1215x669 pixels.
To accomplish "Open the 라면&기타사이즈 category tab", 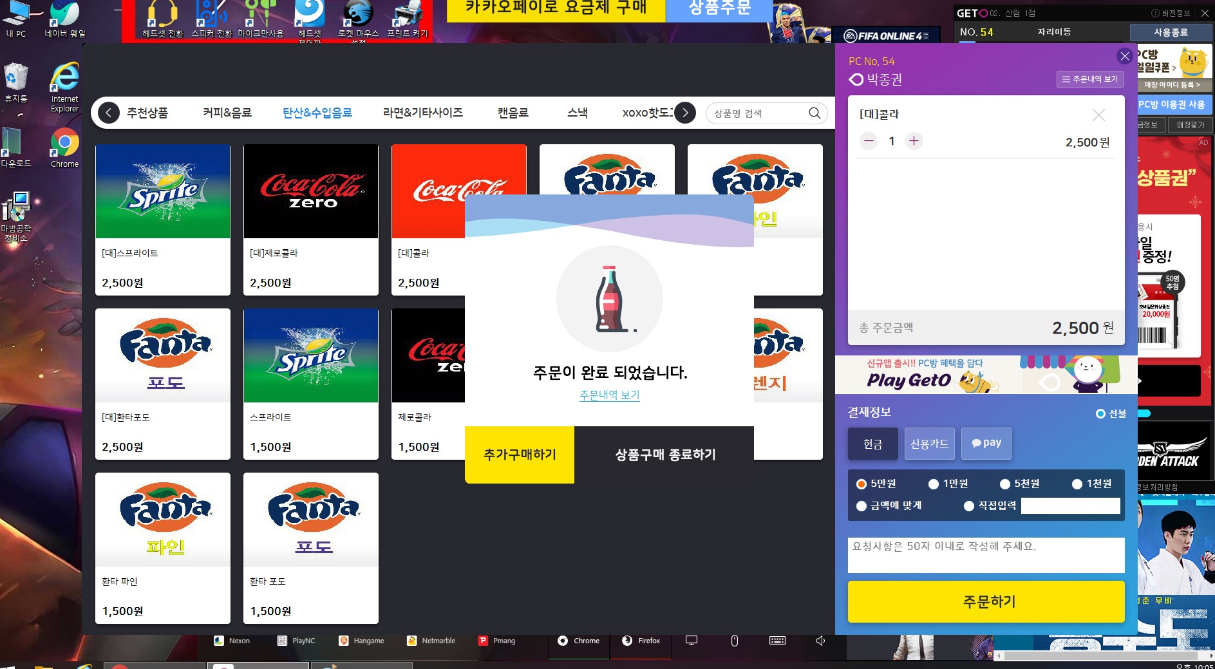I will [x=423, y=113].
